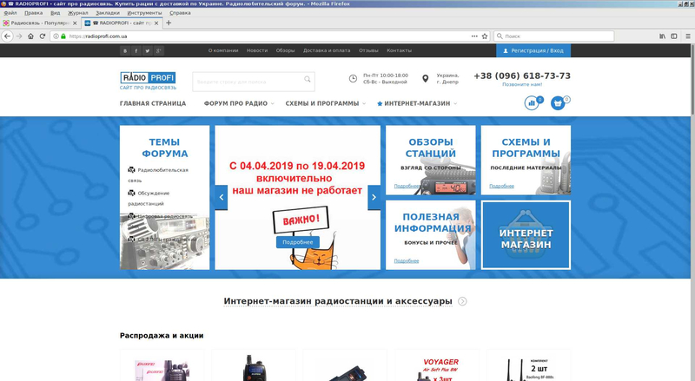
Task: Close the Радиосвязь tab
Action: [x=75, y=23]
